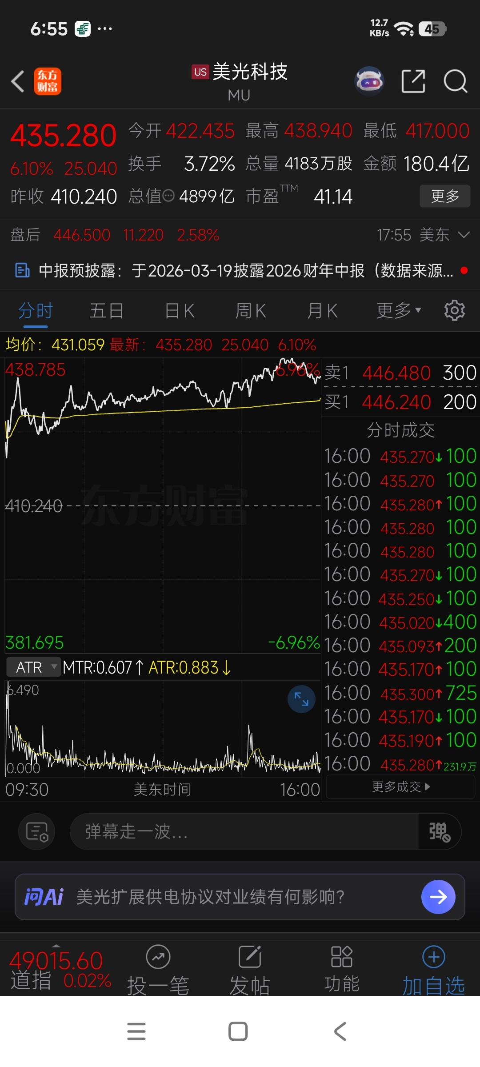480x1067 pixels.
Task: Tap Android home button
Action: pos(238,1031)
